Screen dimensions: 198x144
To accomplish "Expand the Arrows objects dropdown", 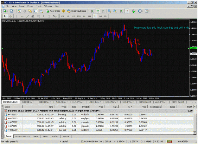I will pyautogui.click(x=57, y=16).
